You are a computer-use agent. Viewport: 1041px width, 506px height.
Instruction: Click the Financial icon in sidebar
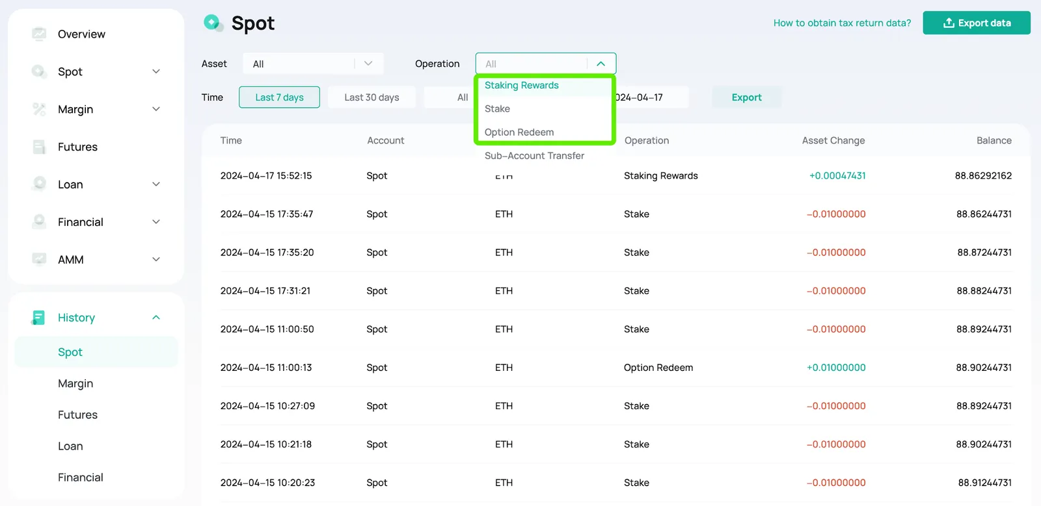pyautogui.click(x=39, y=222)
